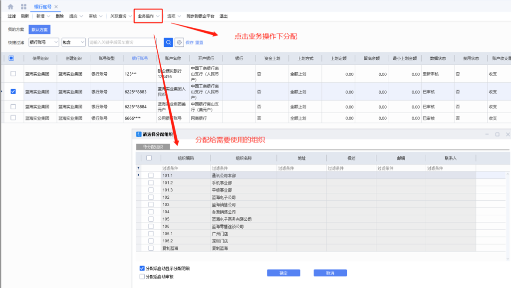Click 同步到银企平台 in the toolbar

pyautogui.click(x=201, y=16)
